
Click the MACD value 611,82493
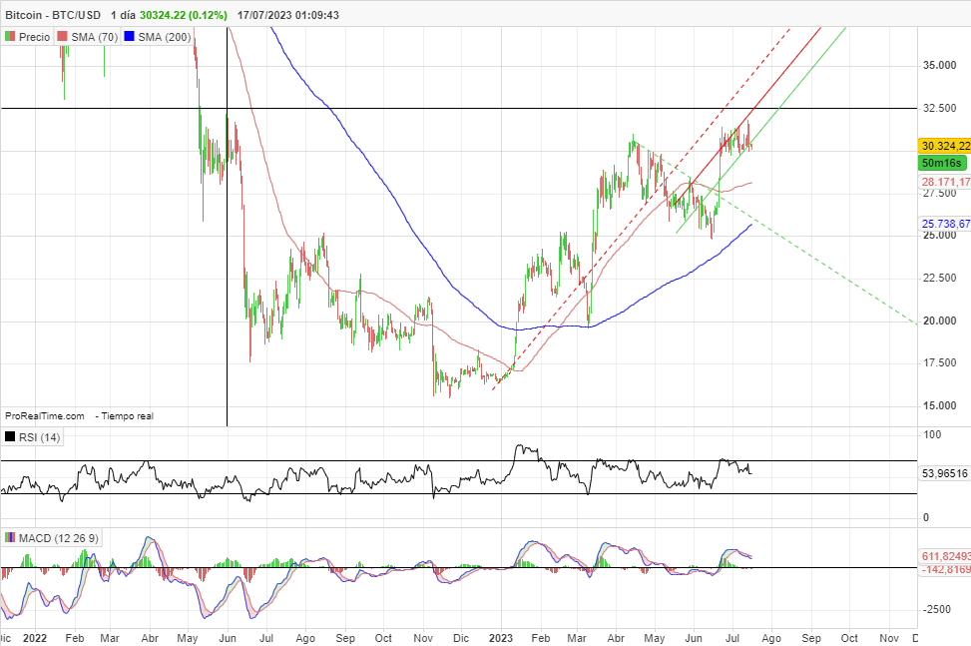[946, 556]
